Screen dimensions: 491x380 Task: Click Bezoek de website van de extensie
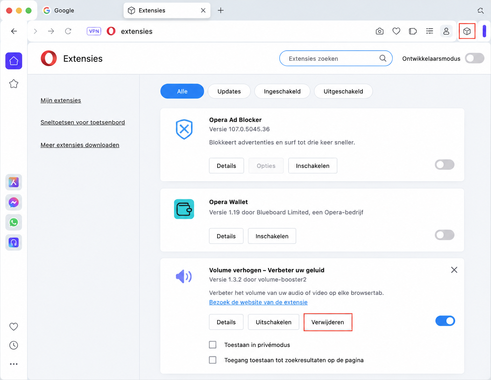pos(258,302)
